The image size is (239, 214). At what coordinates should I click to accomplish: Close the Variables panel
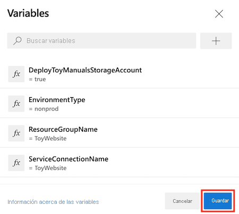(x=219, y=14)
